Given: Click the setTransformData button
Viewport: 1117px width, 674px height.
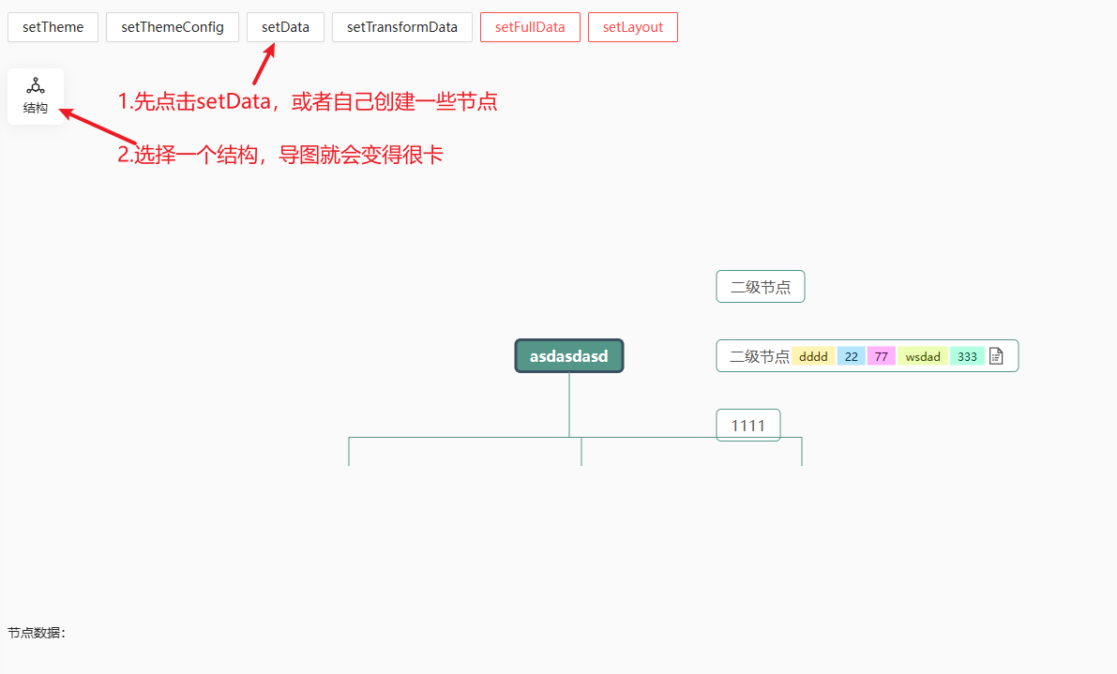Looking at the screenshot, I should (401, 27).
